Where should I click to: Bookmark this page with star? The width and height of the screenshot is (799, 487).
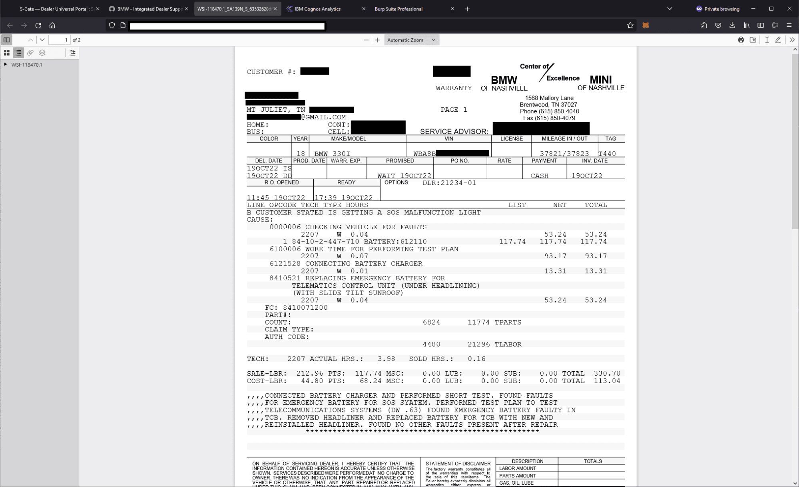(630, 26)
